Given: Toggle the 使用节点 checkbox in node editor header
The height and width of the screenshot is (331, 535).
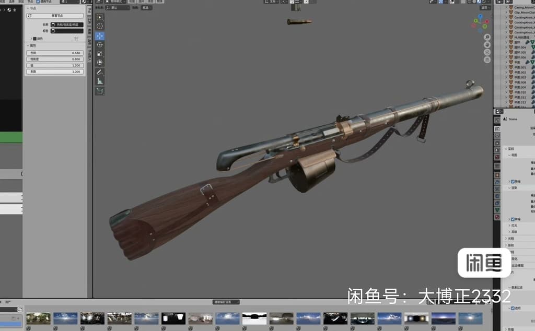Looking at the screenshot, I should click(x=38, y=2).
